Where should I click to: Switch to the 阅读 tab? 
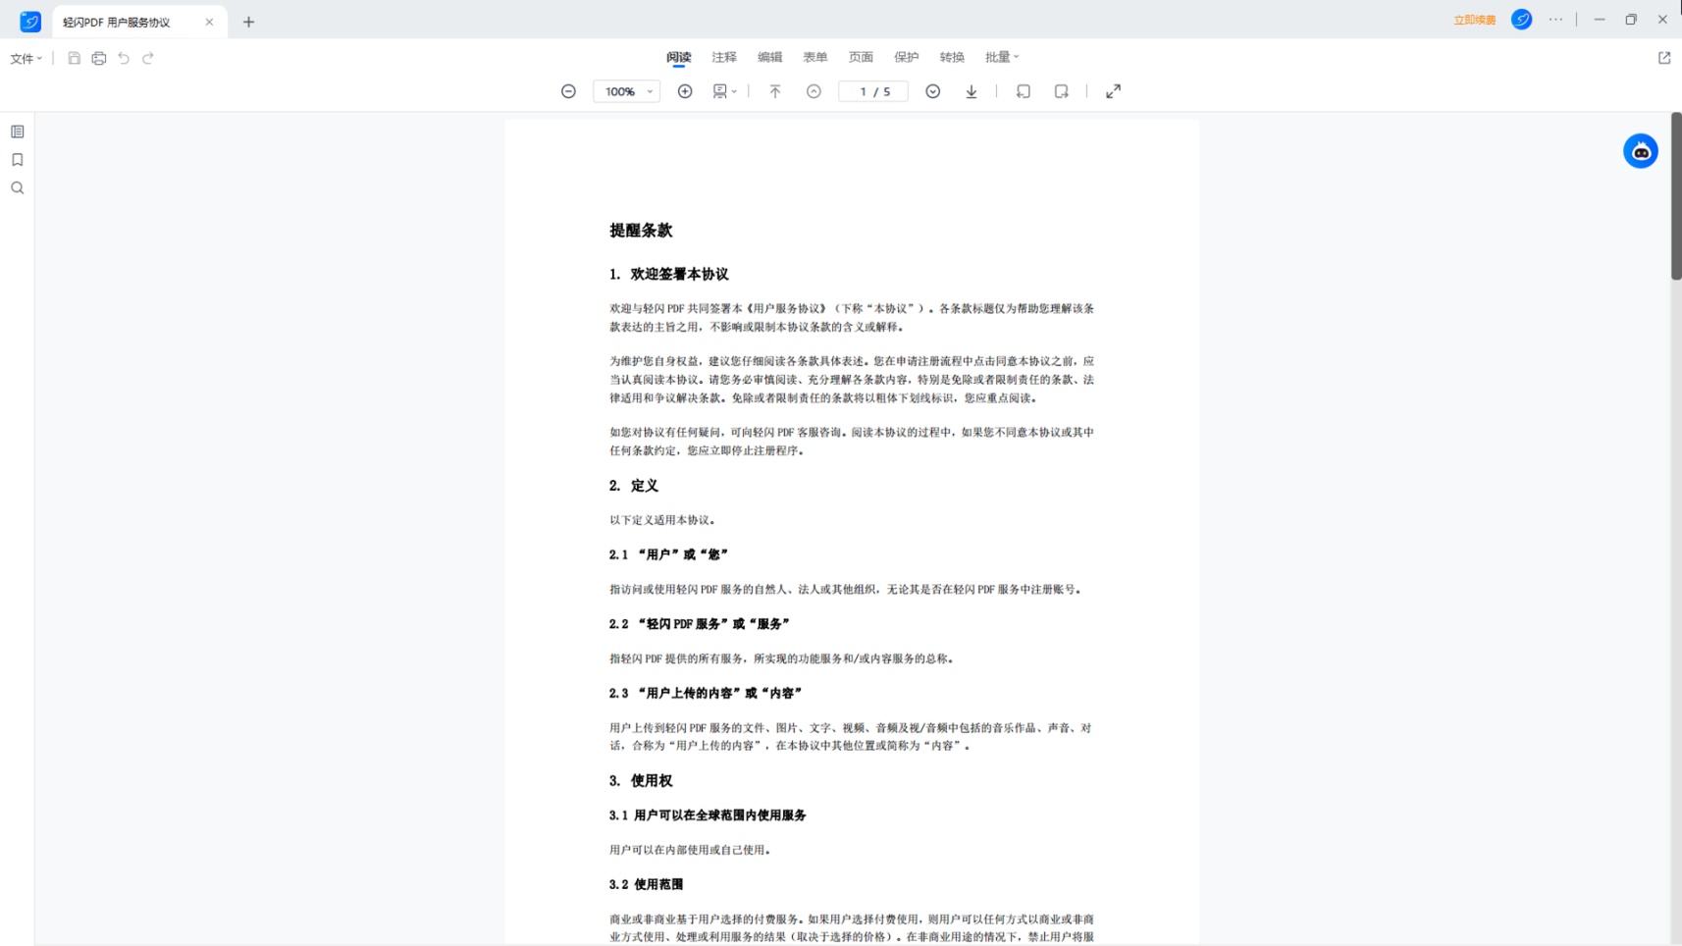pyautogui.click(x=679, y=58)
